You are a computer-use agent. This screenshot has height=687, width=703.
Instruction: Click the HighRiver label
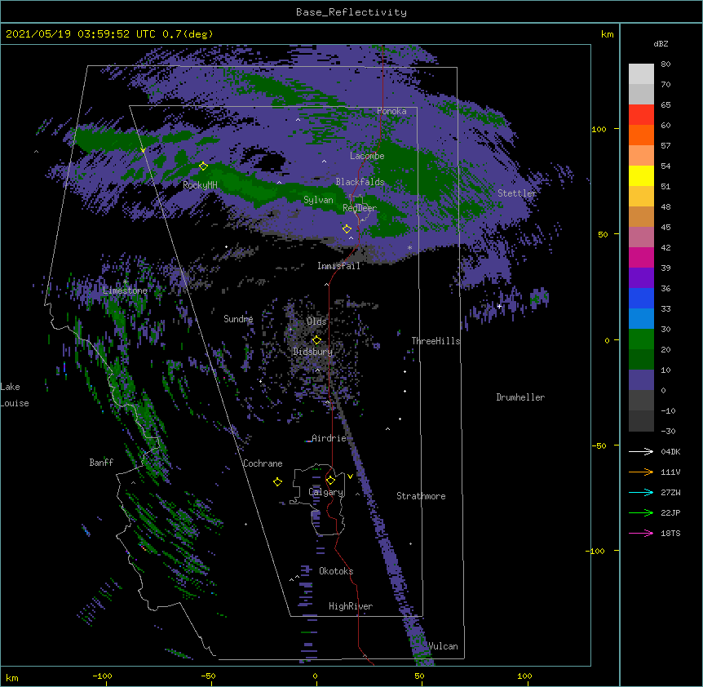click(351, 606)
